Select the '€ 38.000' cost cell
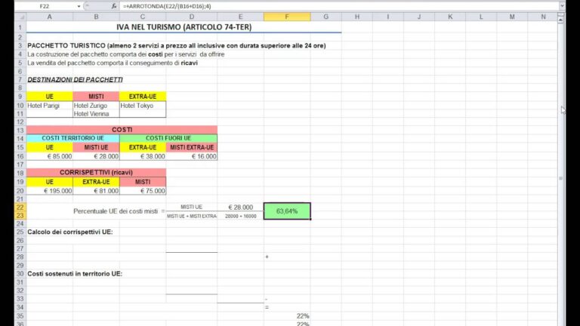 [143, 156]
